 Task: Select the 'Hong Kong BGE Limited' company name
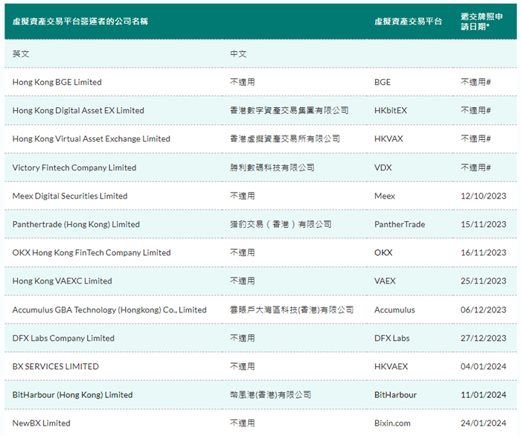tap(57, 82)
